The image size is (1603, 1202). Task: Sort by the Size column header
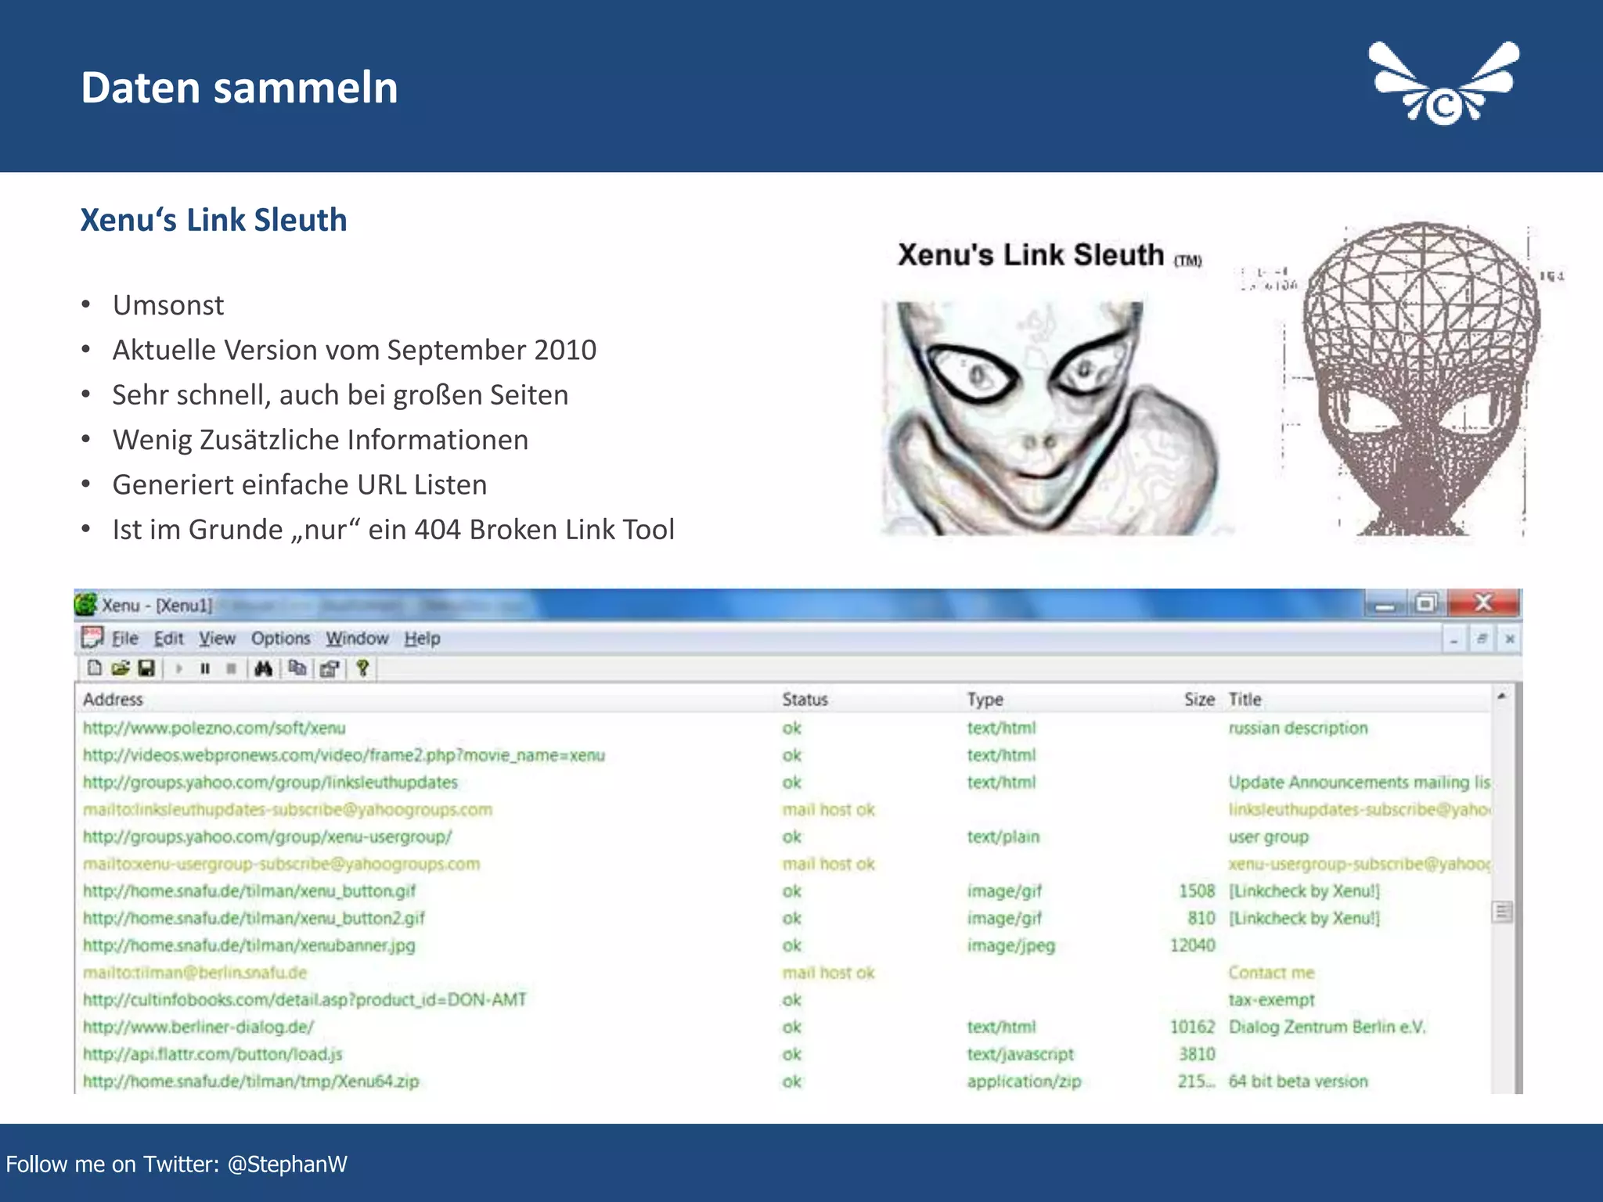pos(1199,699)
